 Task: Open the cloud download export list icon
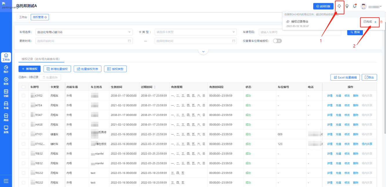coord(339,6)
